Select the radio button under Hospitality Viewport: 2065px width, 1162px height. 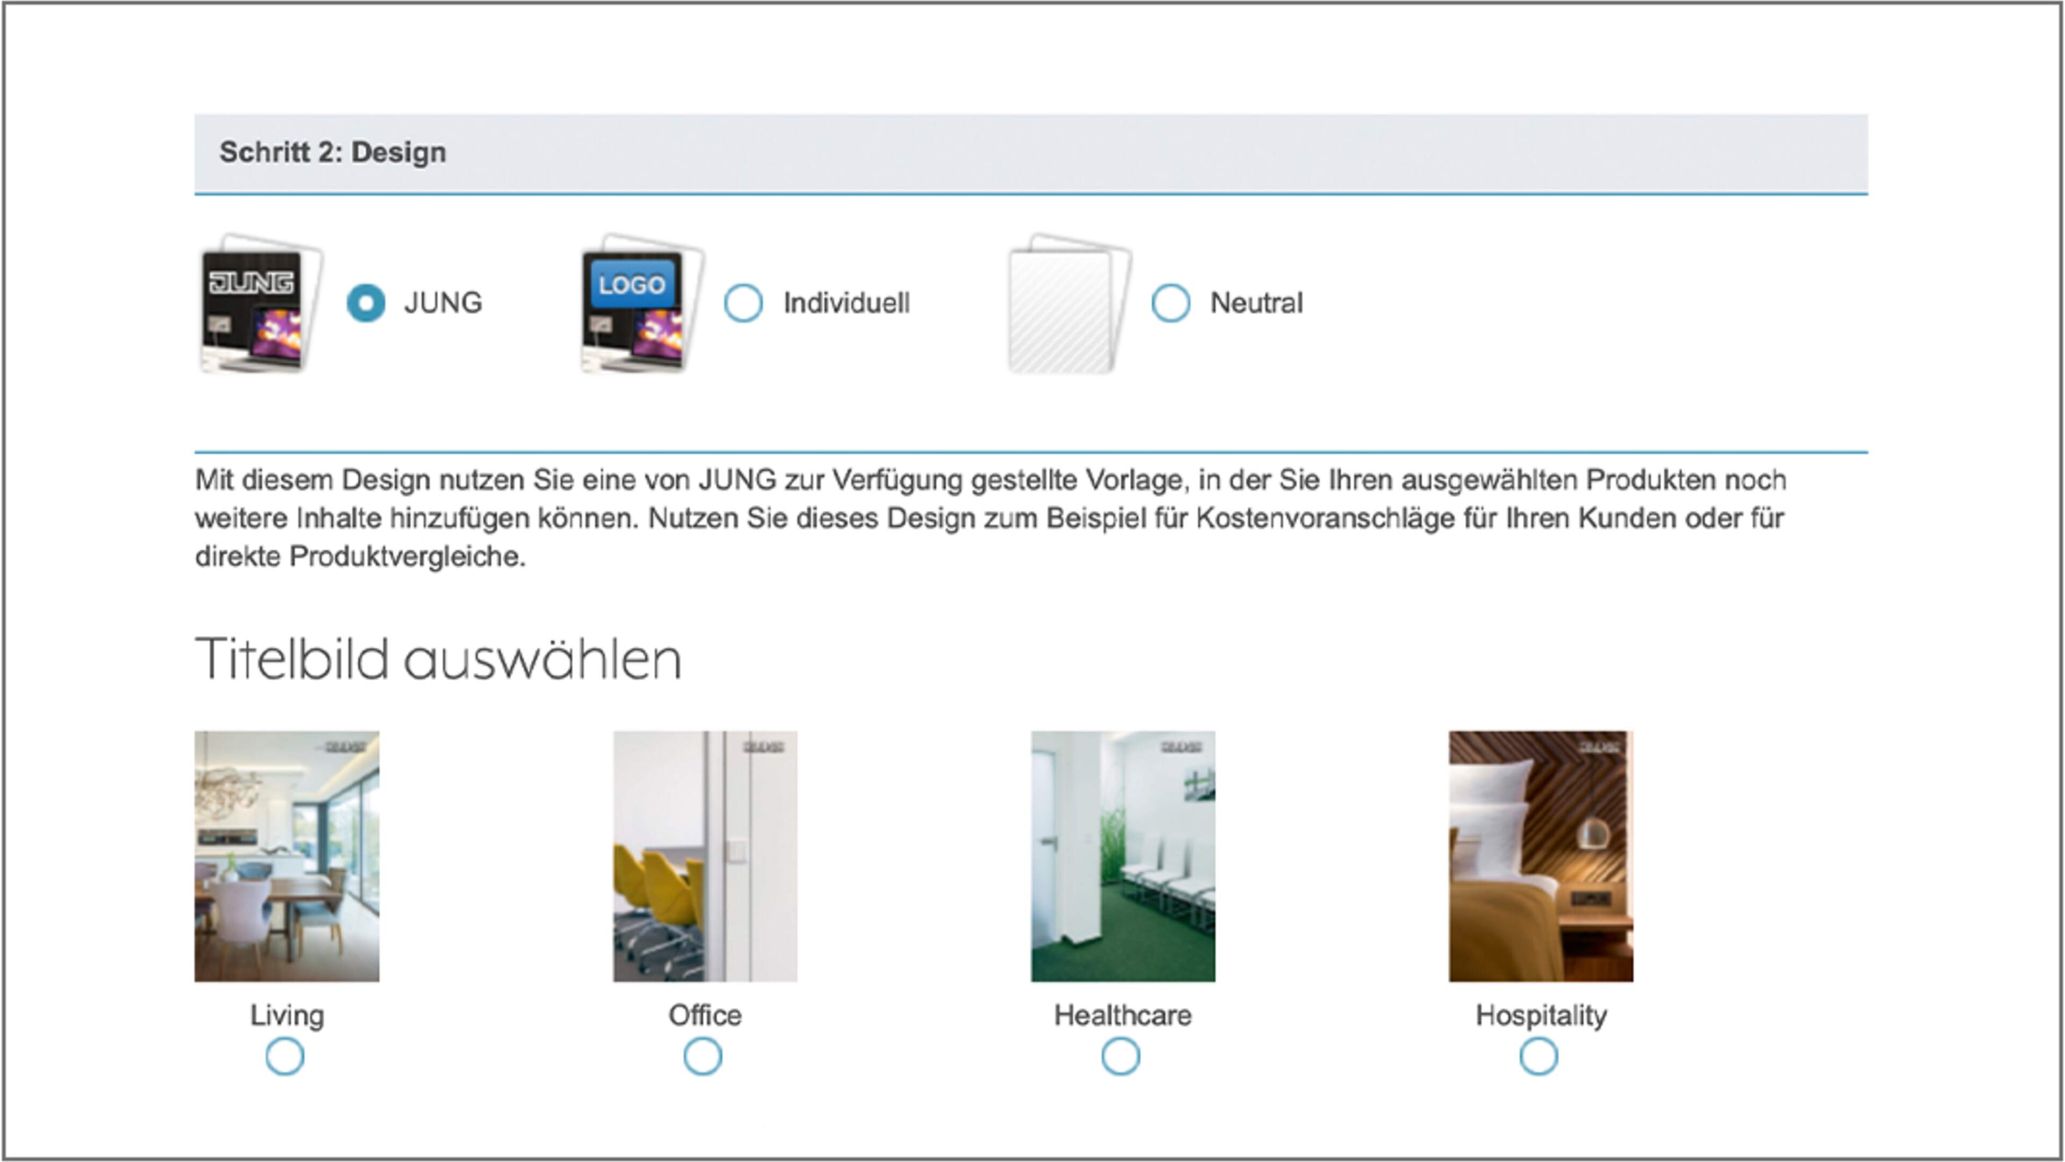click(x=1539, y=1056)
